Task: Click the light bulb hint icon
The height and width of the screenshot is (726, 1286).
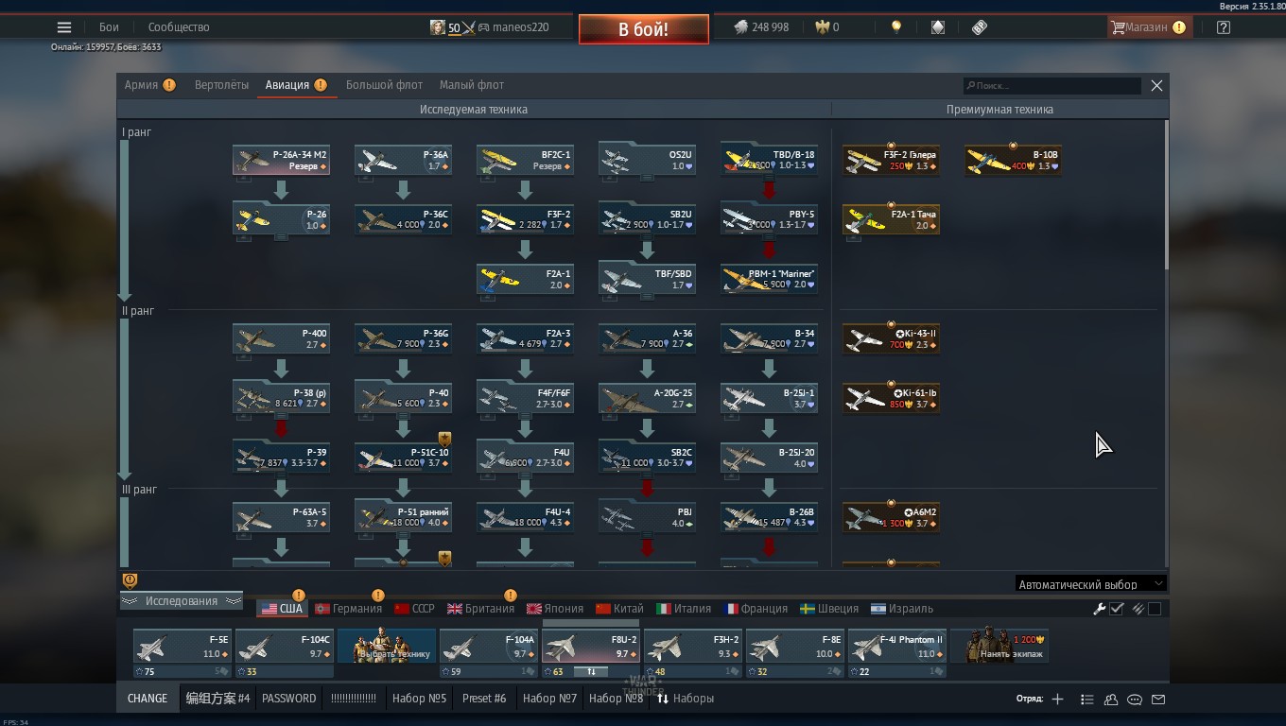Action: (x=896, y=27)
